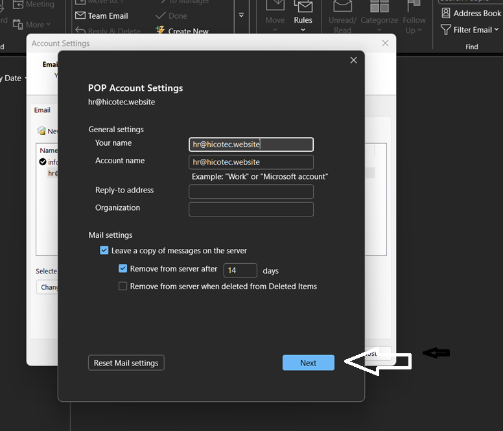Click Reply & Delete quick step
The image size is (503, 431).
point(108,31)
